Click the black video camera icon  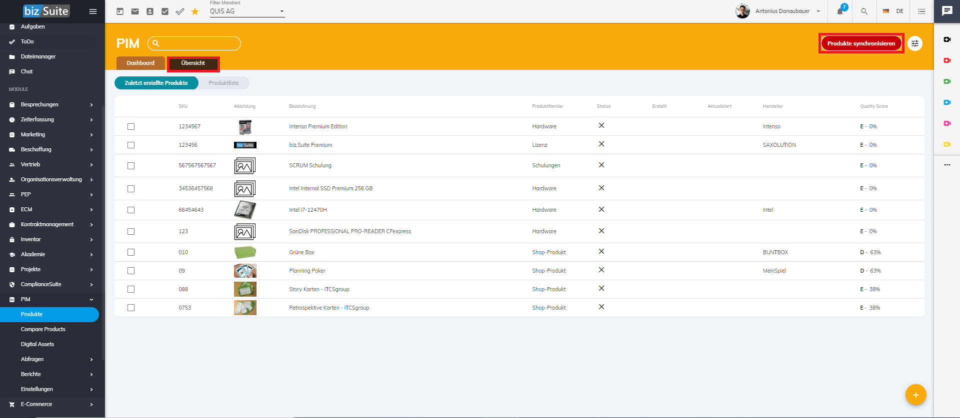947,39
